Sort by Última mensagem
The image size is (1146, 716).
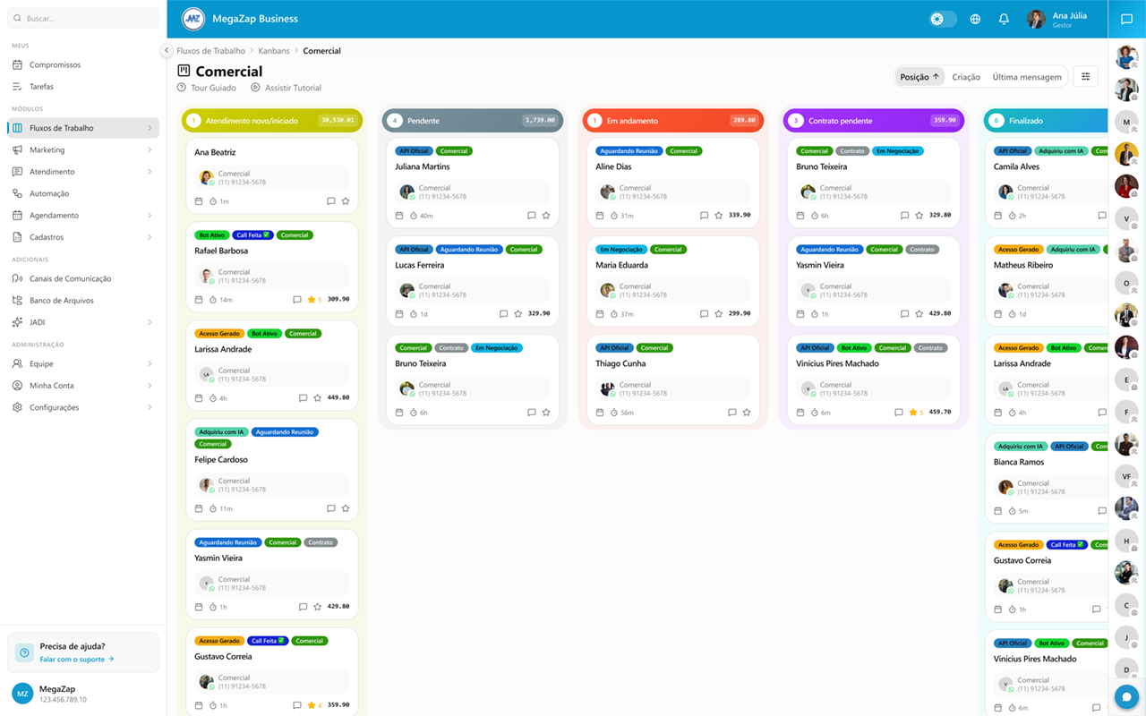[1027, 77]
